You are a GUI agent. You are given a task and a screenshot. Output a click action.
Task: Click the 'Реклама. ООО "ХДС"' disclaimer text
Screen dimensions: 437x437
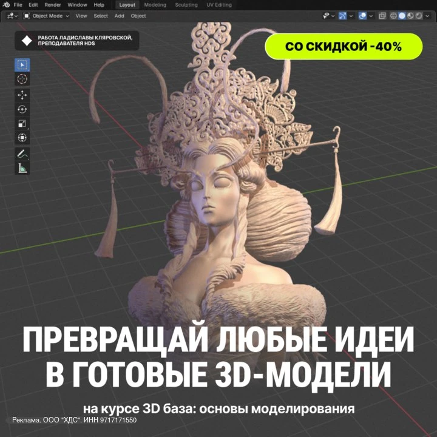[75, 420]
